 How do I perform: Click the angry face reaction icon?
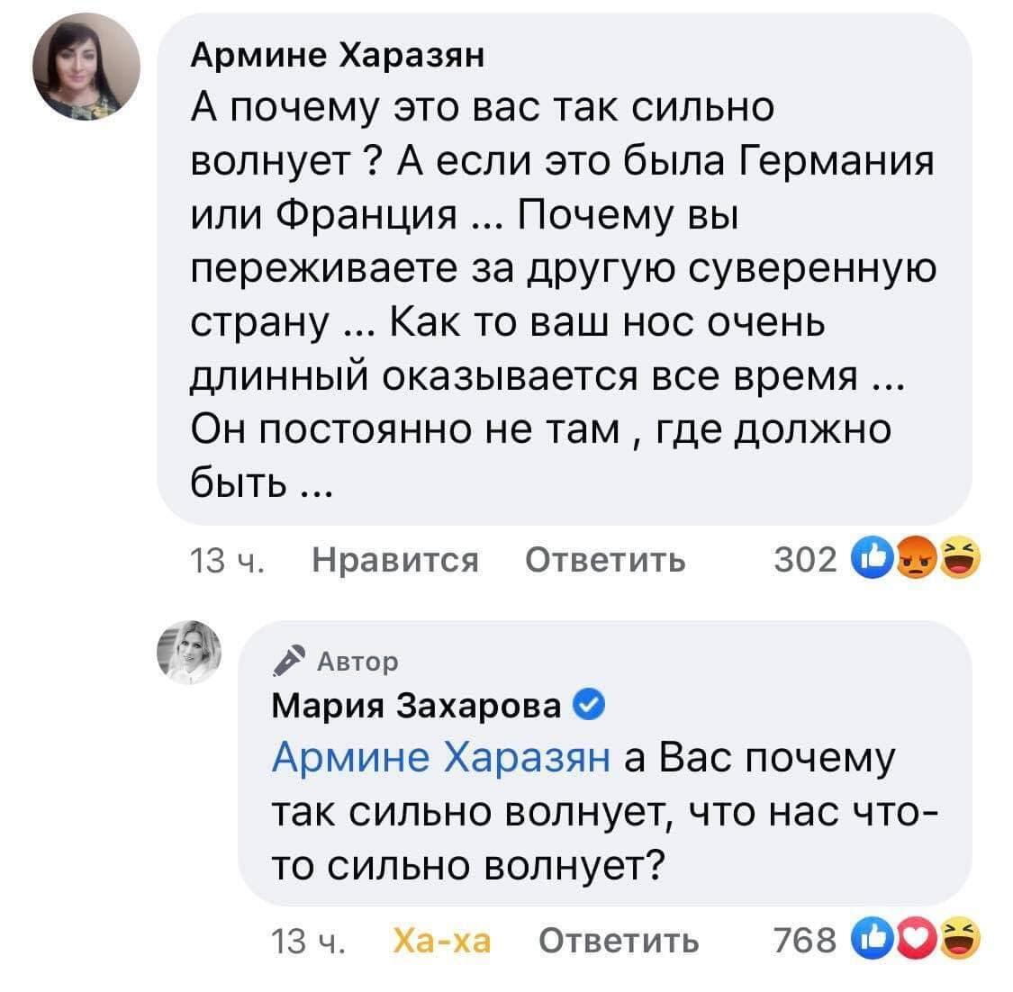tap(916, 558)
